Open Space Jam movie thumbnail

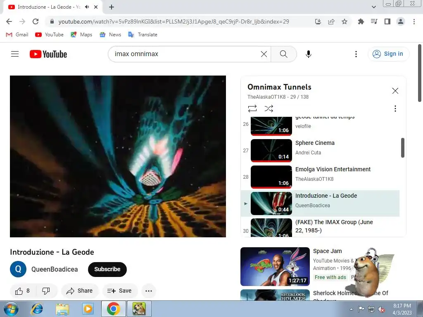tap(275, 266)
